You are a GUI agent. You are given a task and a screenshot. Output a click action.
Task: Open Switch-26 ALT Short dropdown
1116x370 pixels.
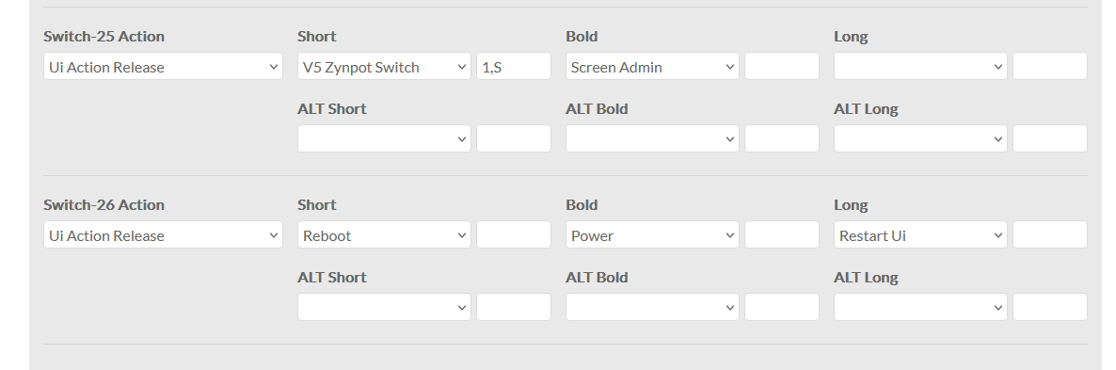click(x=384, y=307)
